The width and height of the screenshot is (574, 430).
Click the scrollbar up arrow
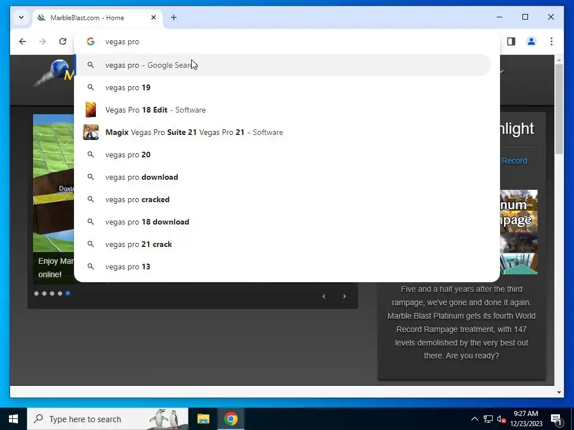tap(559, 60)
